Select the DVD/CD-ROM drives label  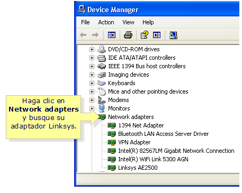point(134,49)
